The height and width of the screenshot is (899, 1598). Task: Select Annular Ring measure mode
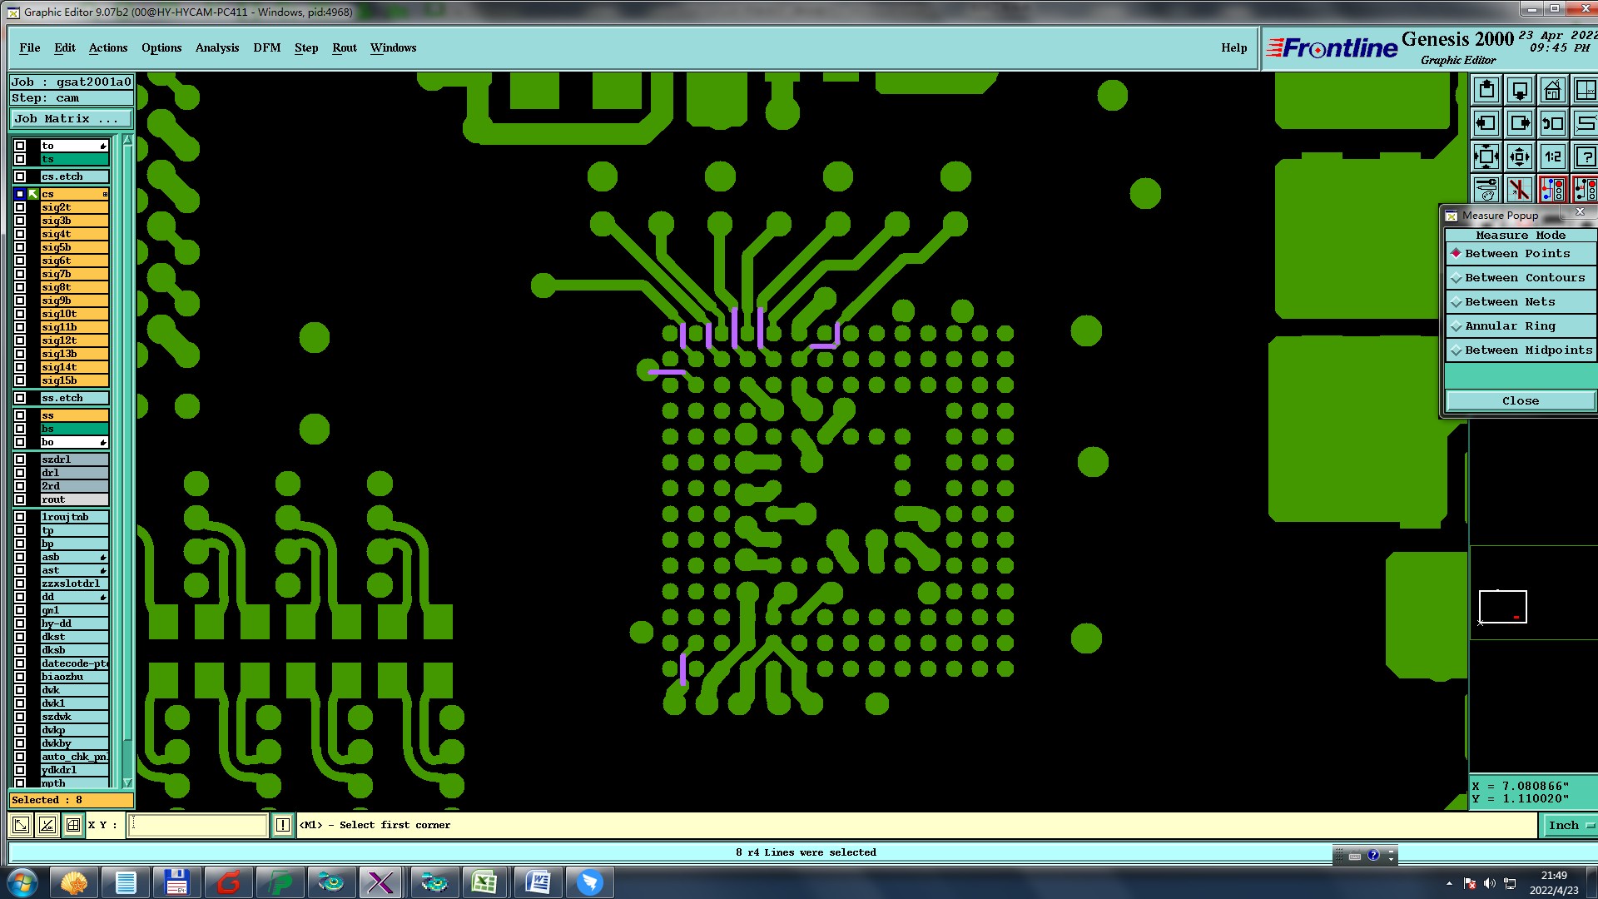tap(1520, 326)
